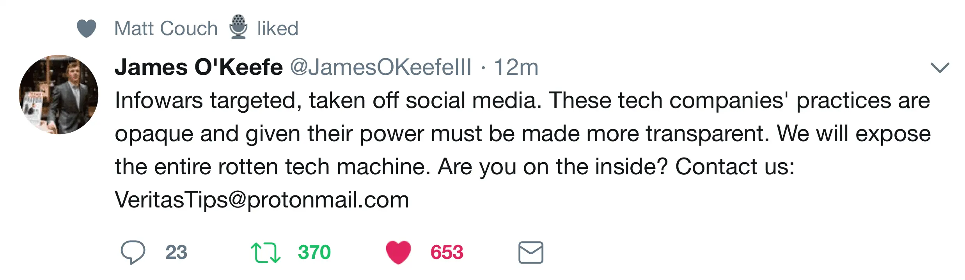Click the gray heart liked indicator
This screenshot has height=280, width=965.
point(86,28)
